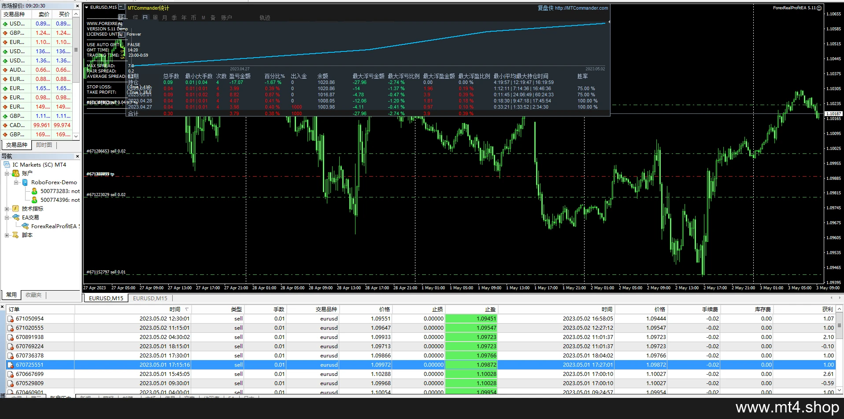
Task: Select the highlighted order 670725551 row
Action: (x=421, y=365)
